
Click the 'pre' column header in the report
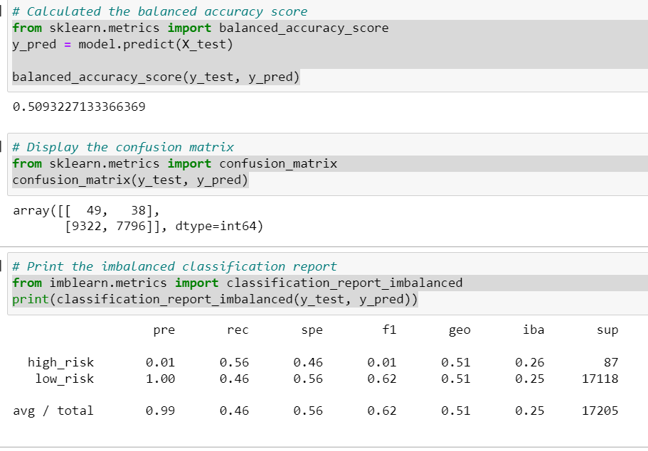click(164, 330)
